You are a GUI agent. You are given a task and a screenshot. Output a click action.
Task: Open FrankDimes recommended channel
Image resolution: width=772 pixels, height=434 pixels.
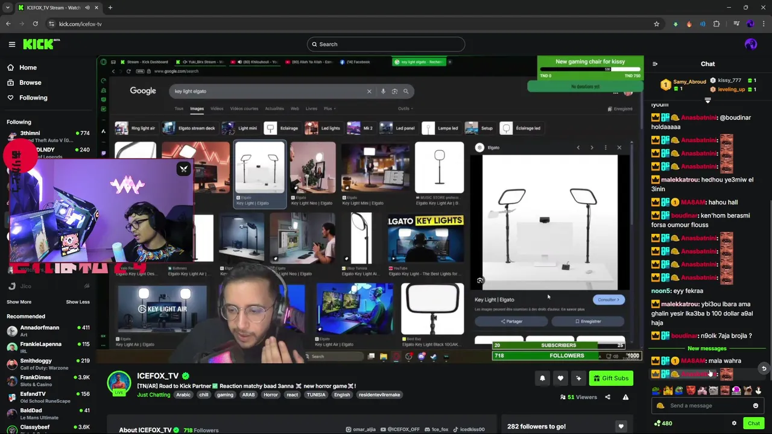(48, 380)
